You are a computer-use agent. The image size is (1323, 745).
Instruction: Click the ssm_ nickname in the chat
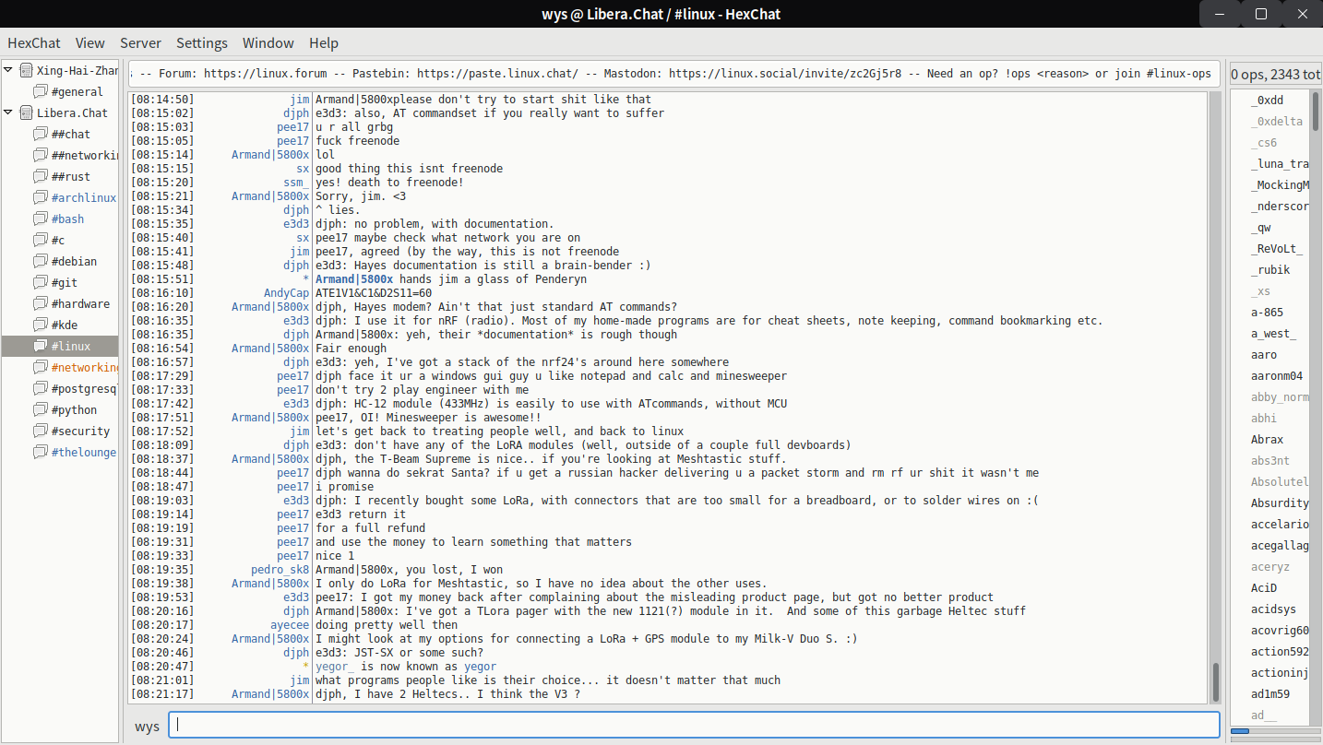coord(296,183)
